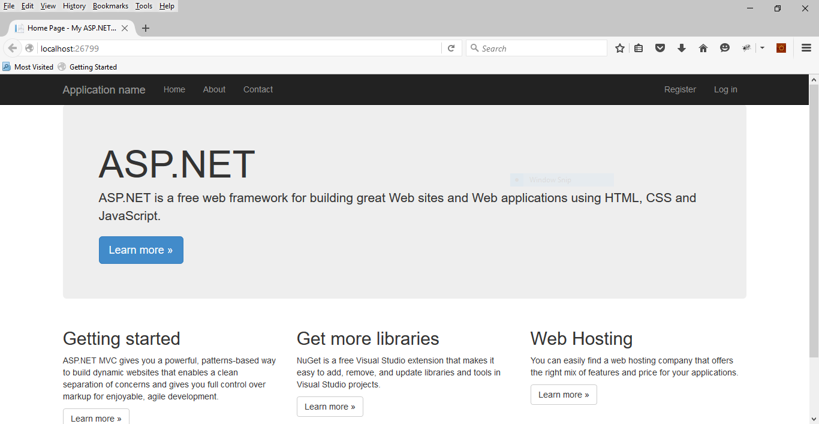Click the blue Learn more button
Viewport: 819px width, 424px height.
pyautogui.click(x=141, y=249)
